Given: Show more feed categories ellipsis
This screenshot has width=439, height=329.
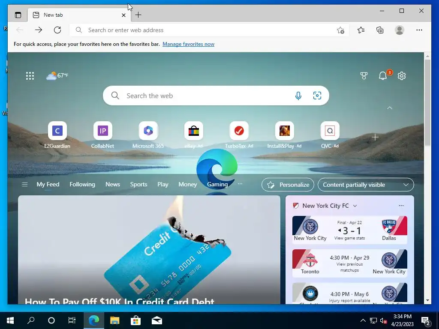Looking at the screenshot, I should click(x=240, y=184).
